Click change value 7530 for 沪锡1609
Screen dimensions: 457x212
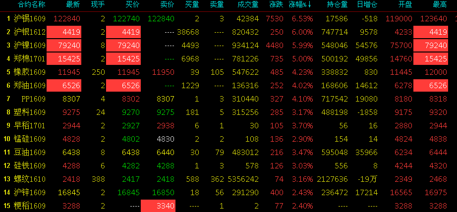[x=275, y=19]
